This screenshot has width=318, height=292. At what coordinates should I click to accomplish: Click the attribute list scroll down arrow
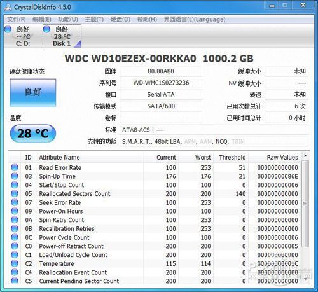pyautogui.click(x=305, y=279)
